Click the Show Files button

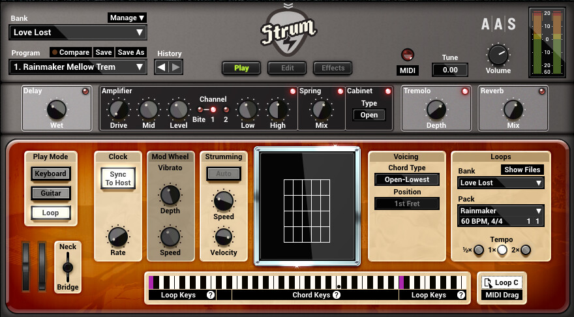[x=522, y=170]
